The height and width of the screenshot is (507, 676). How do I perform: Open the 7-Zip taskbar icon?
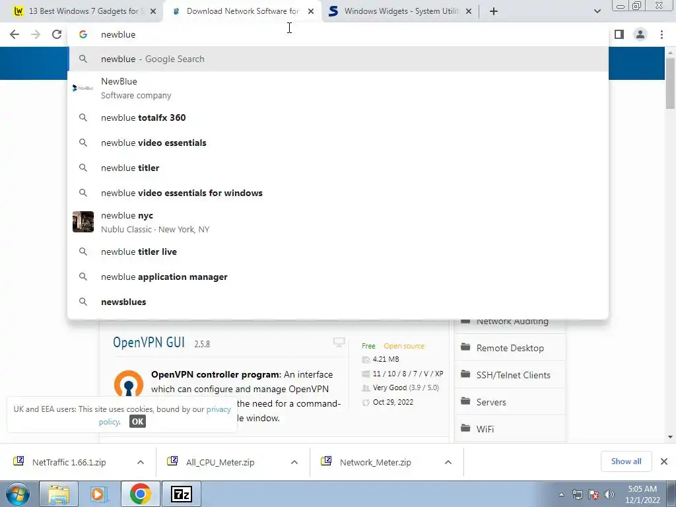click(182, 494)
